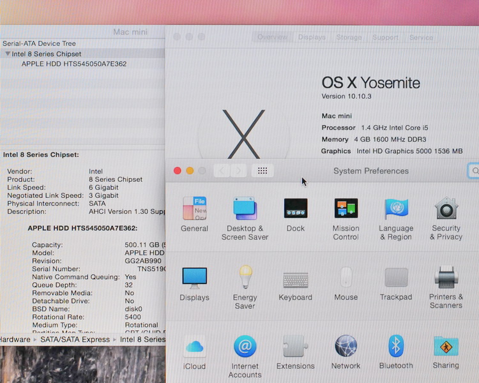Click the Physical Interconnect value SATA
This screenshot has height=383, width=479.
point(97,204)
